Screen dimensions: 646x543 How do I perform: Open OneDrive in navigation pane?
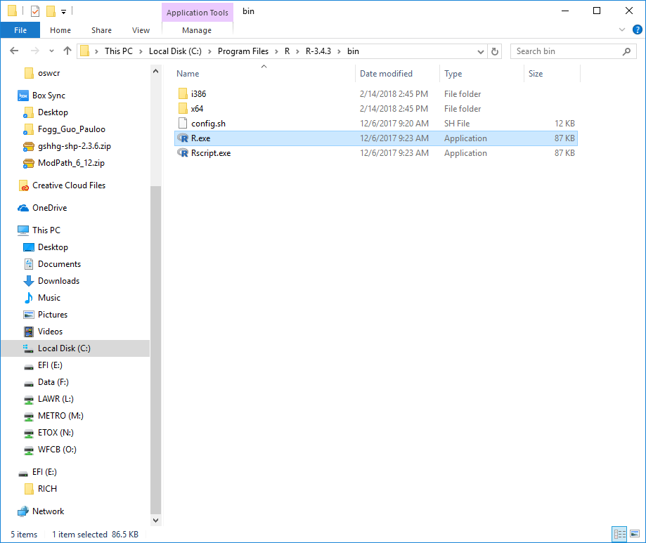(42, 208)
